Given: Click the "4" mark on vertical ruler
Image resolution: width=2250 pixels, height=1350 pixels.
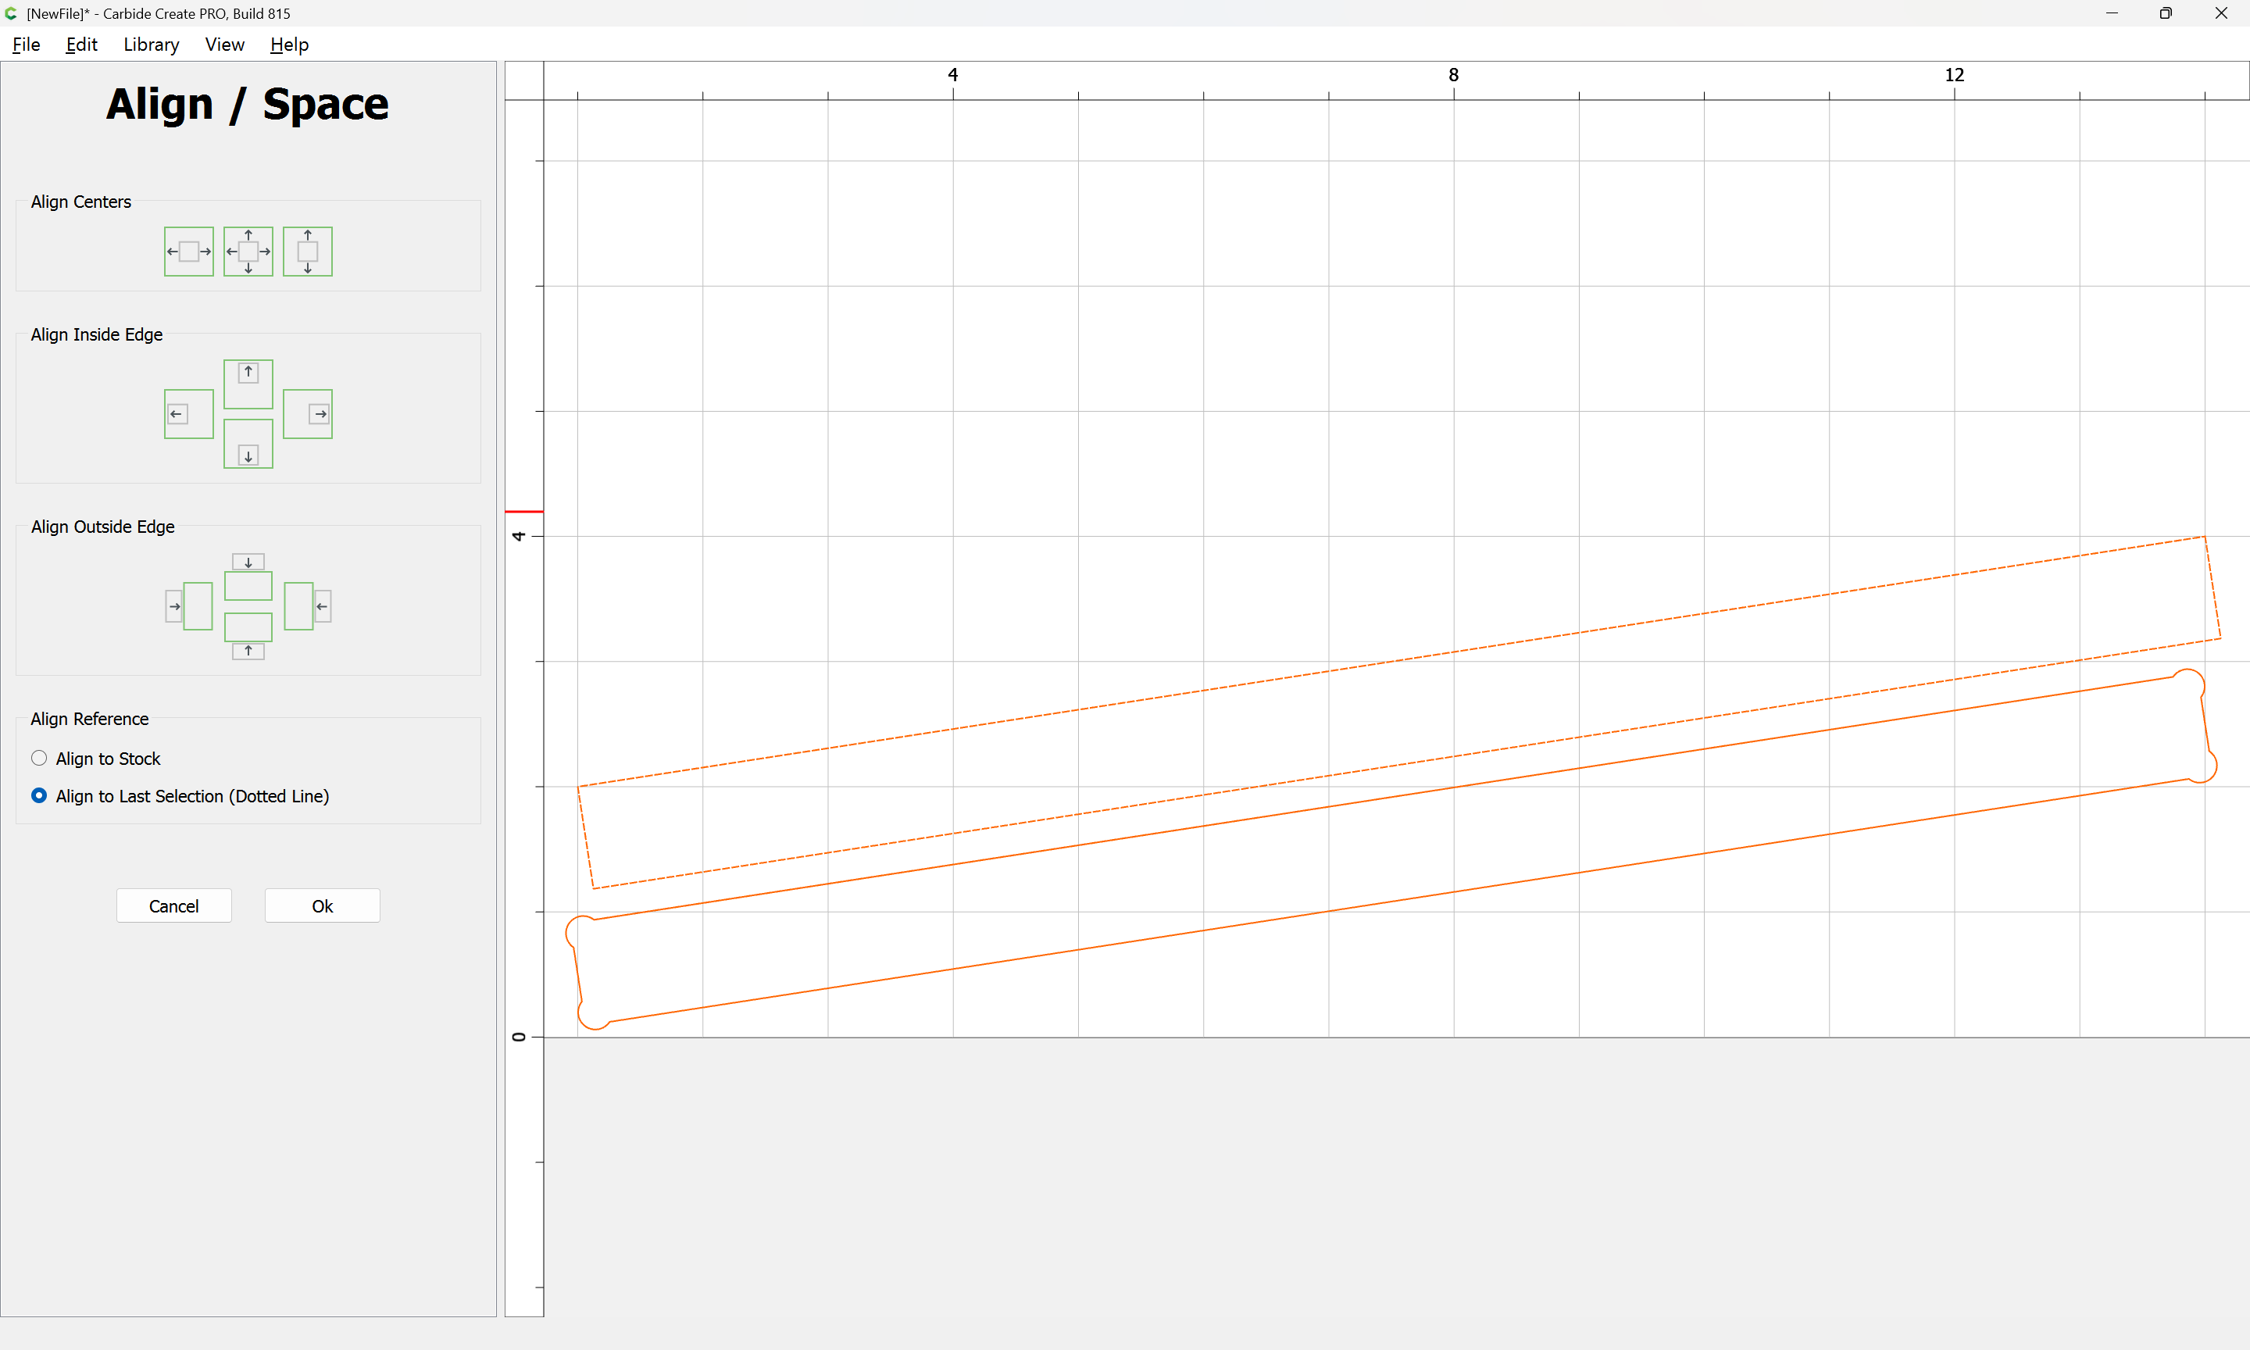Looking at the screenshot, I should point(519,536).
